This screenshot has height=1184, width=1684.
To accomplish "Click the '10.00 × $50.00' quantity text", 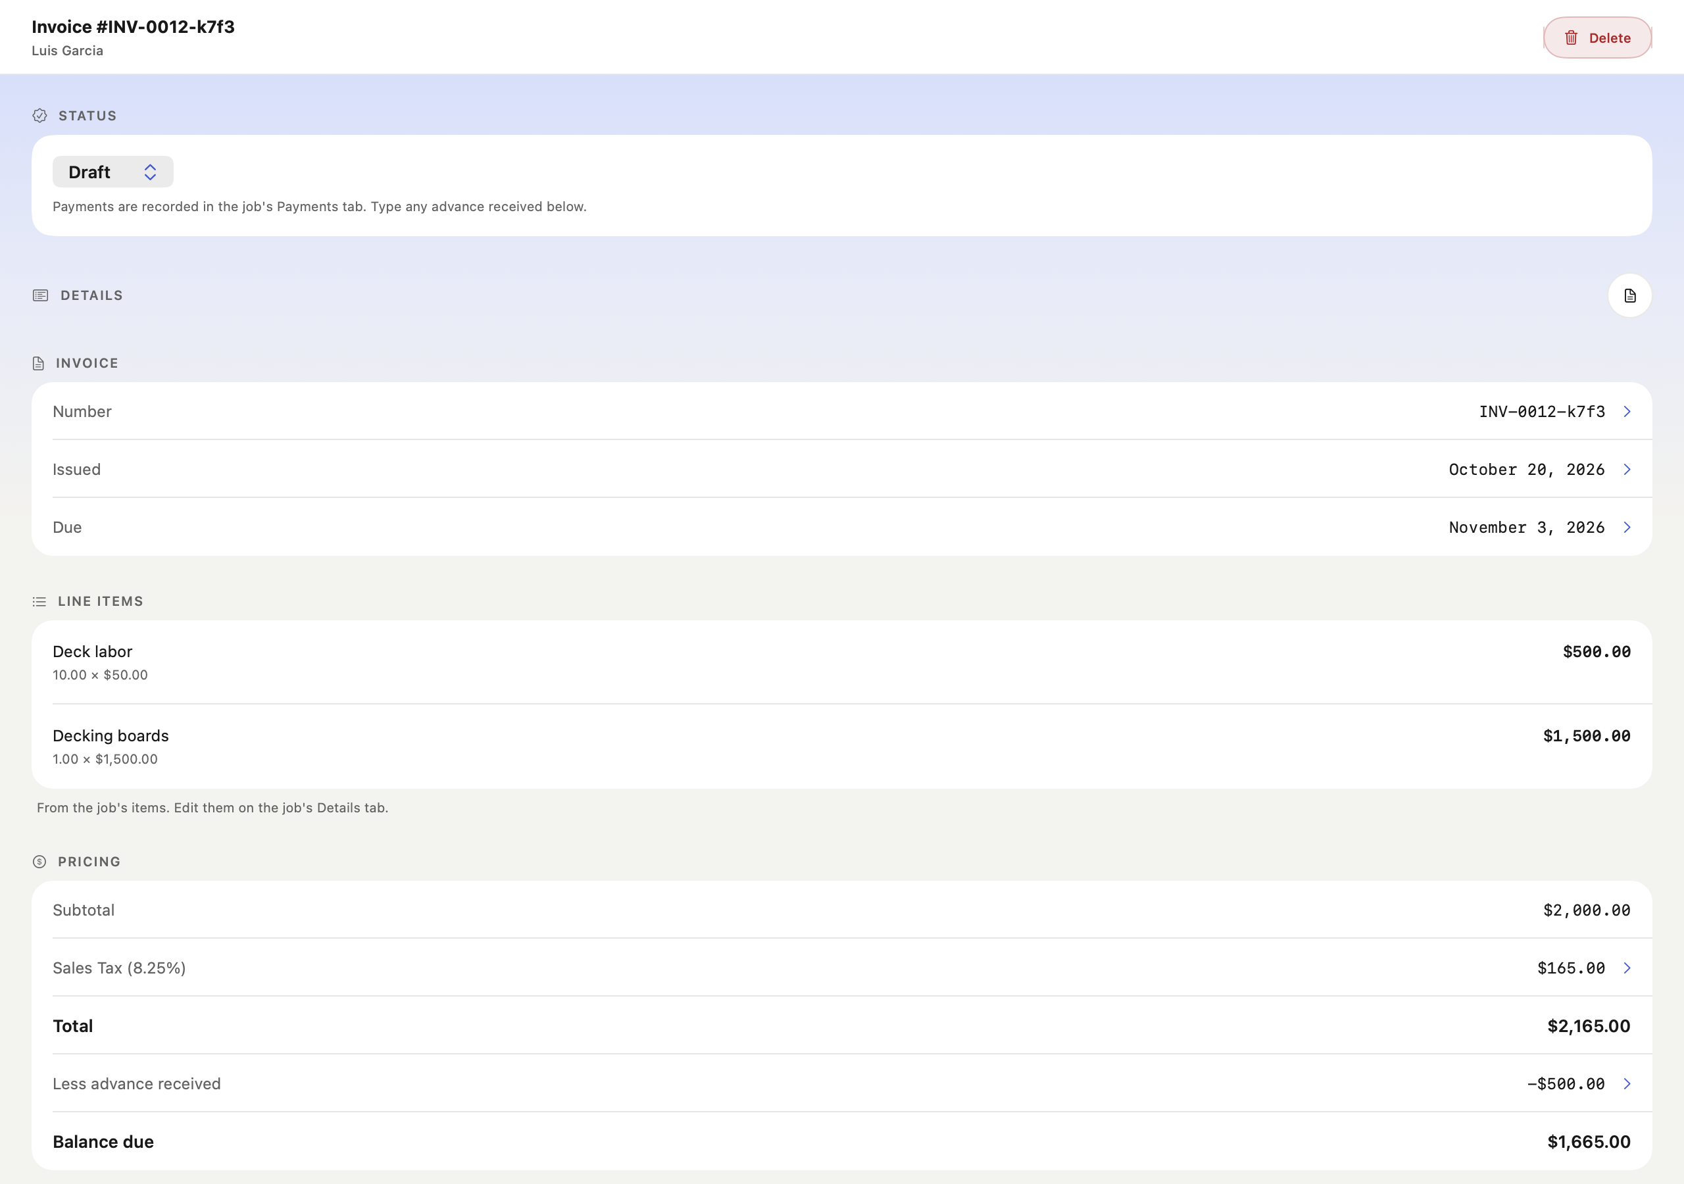I will (x=100, y=675).
